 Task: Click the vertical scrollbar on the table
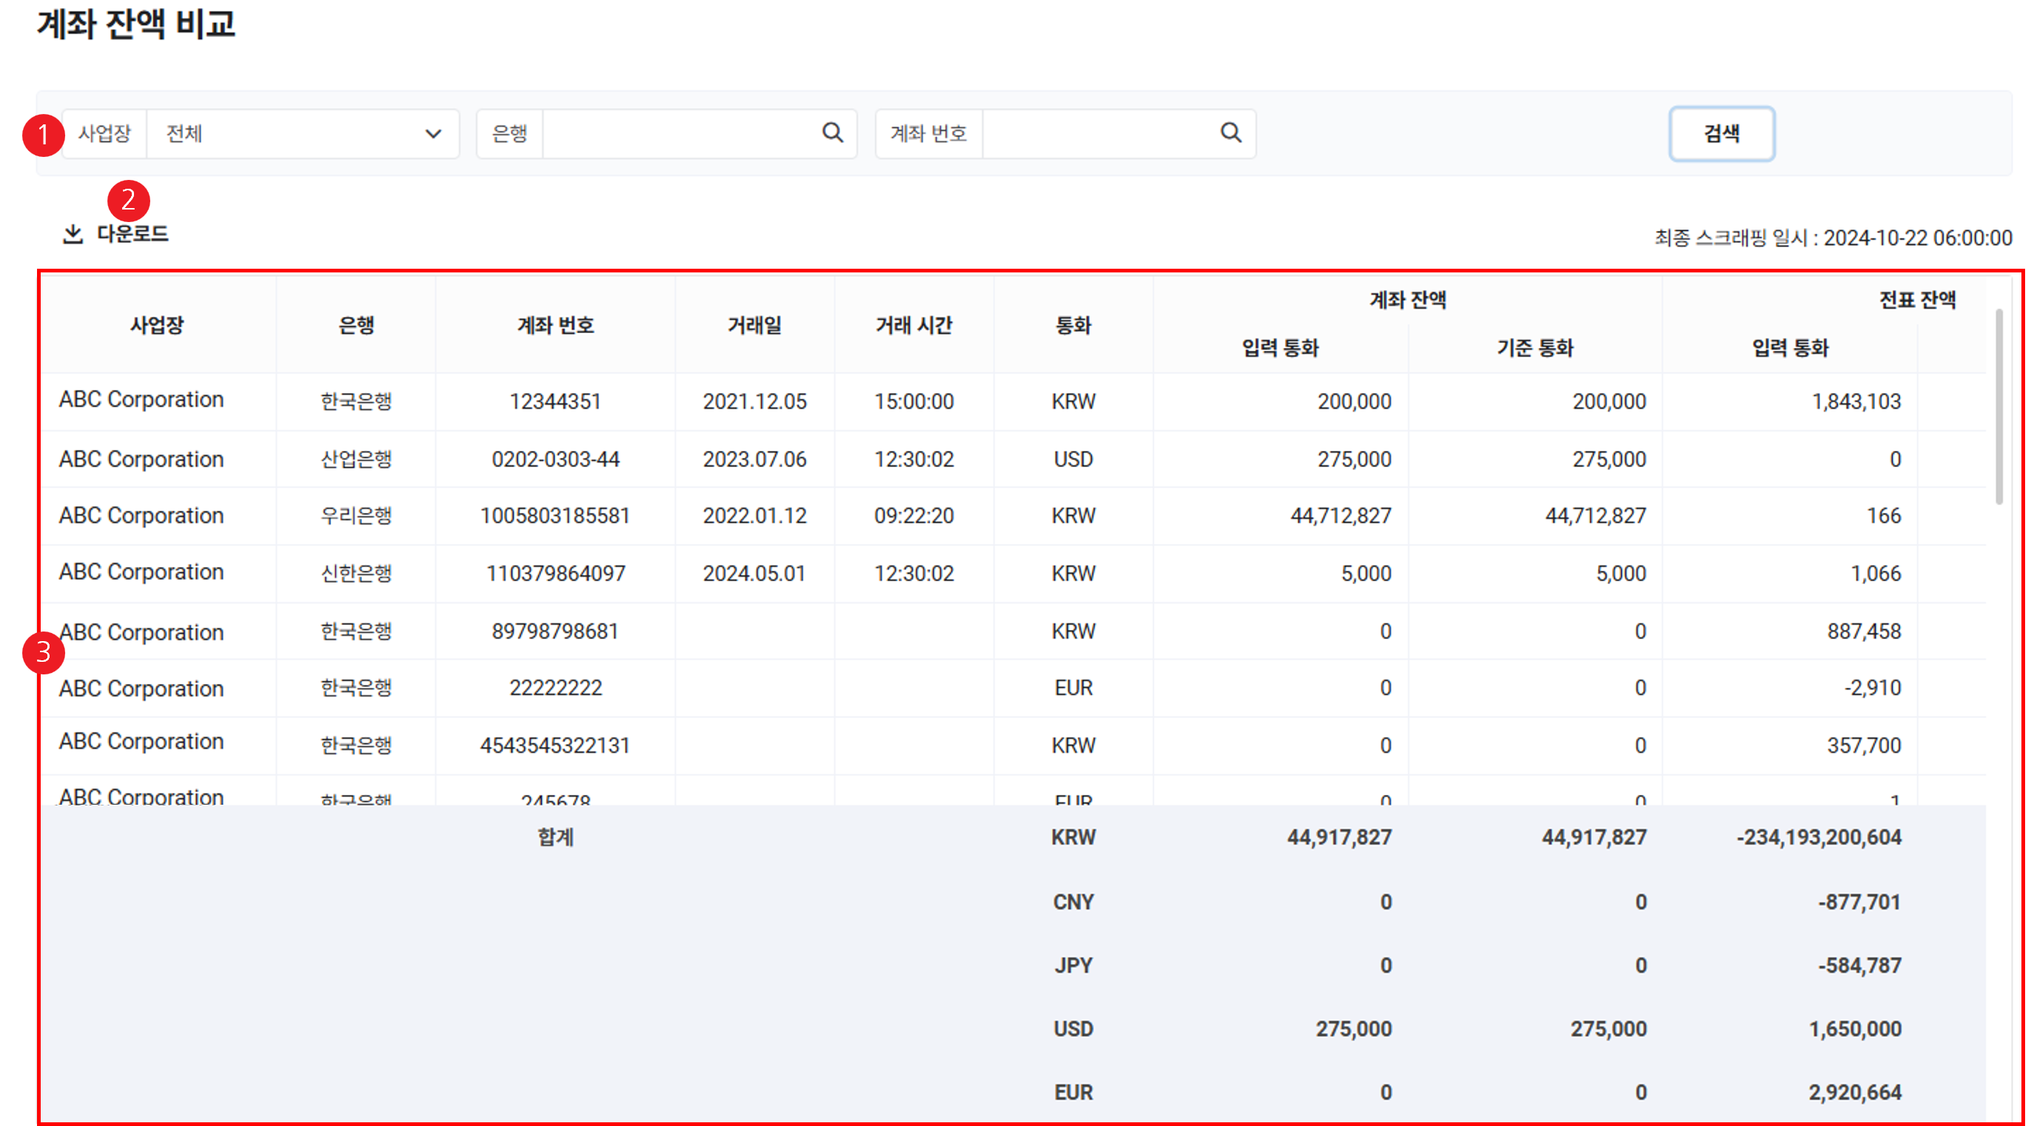pyautogui.click(x=1998, y=406)
